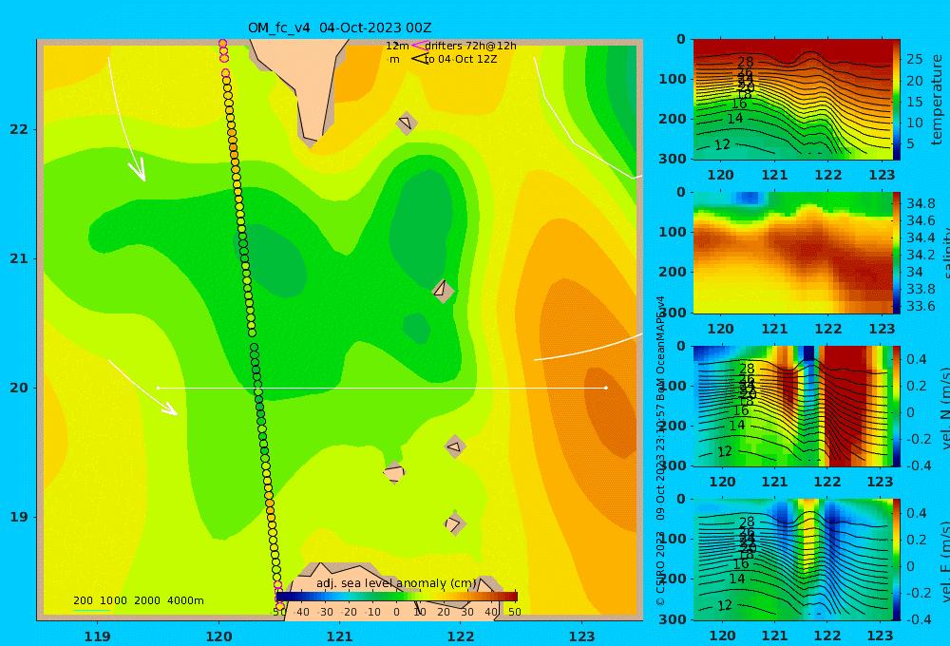Image resolution: width=950 pixels, height=646 pixels.
Task: Click the vertical "temperature" axis label
Action: [937, 100]
